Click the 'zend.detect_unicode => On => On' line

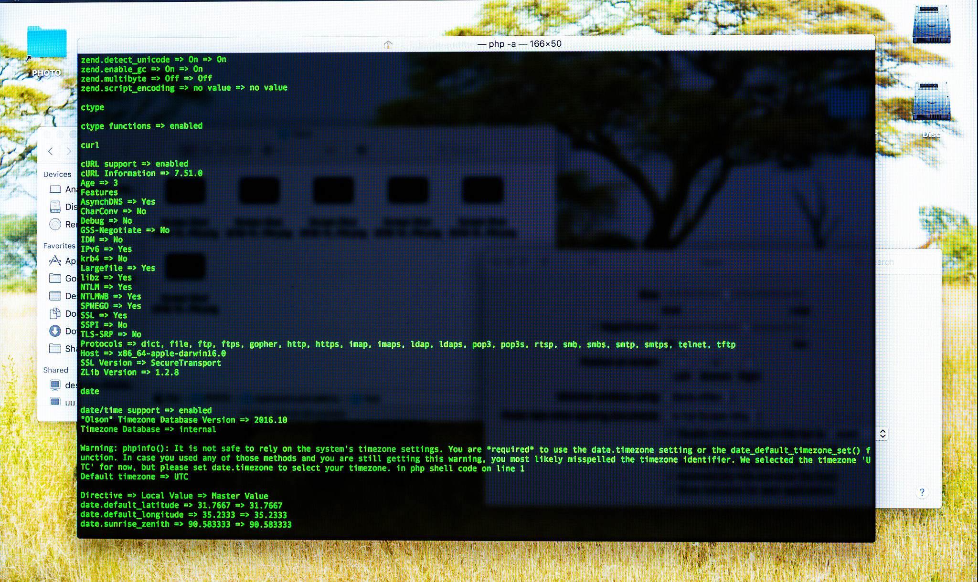click(153, 60)
